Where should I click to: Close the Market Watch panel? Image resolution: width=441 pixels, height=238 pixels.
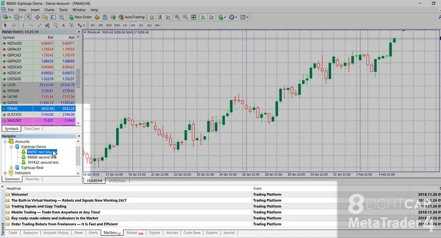[x=79, y=32]
